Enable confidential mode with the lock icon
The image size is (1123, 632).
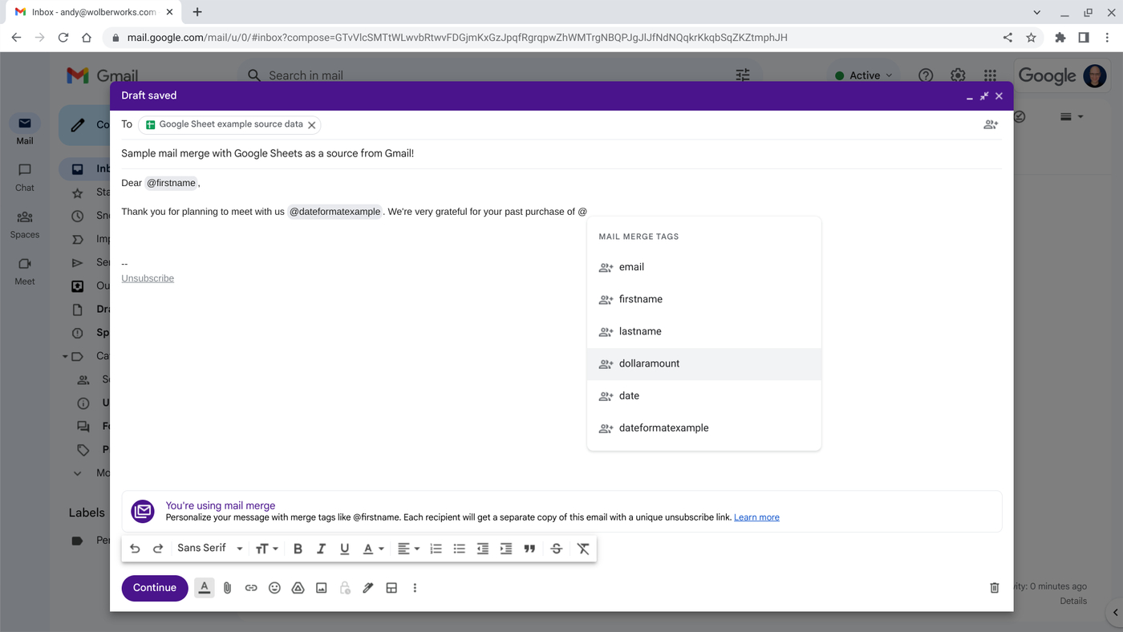(345, 587)
